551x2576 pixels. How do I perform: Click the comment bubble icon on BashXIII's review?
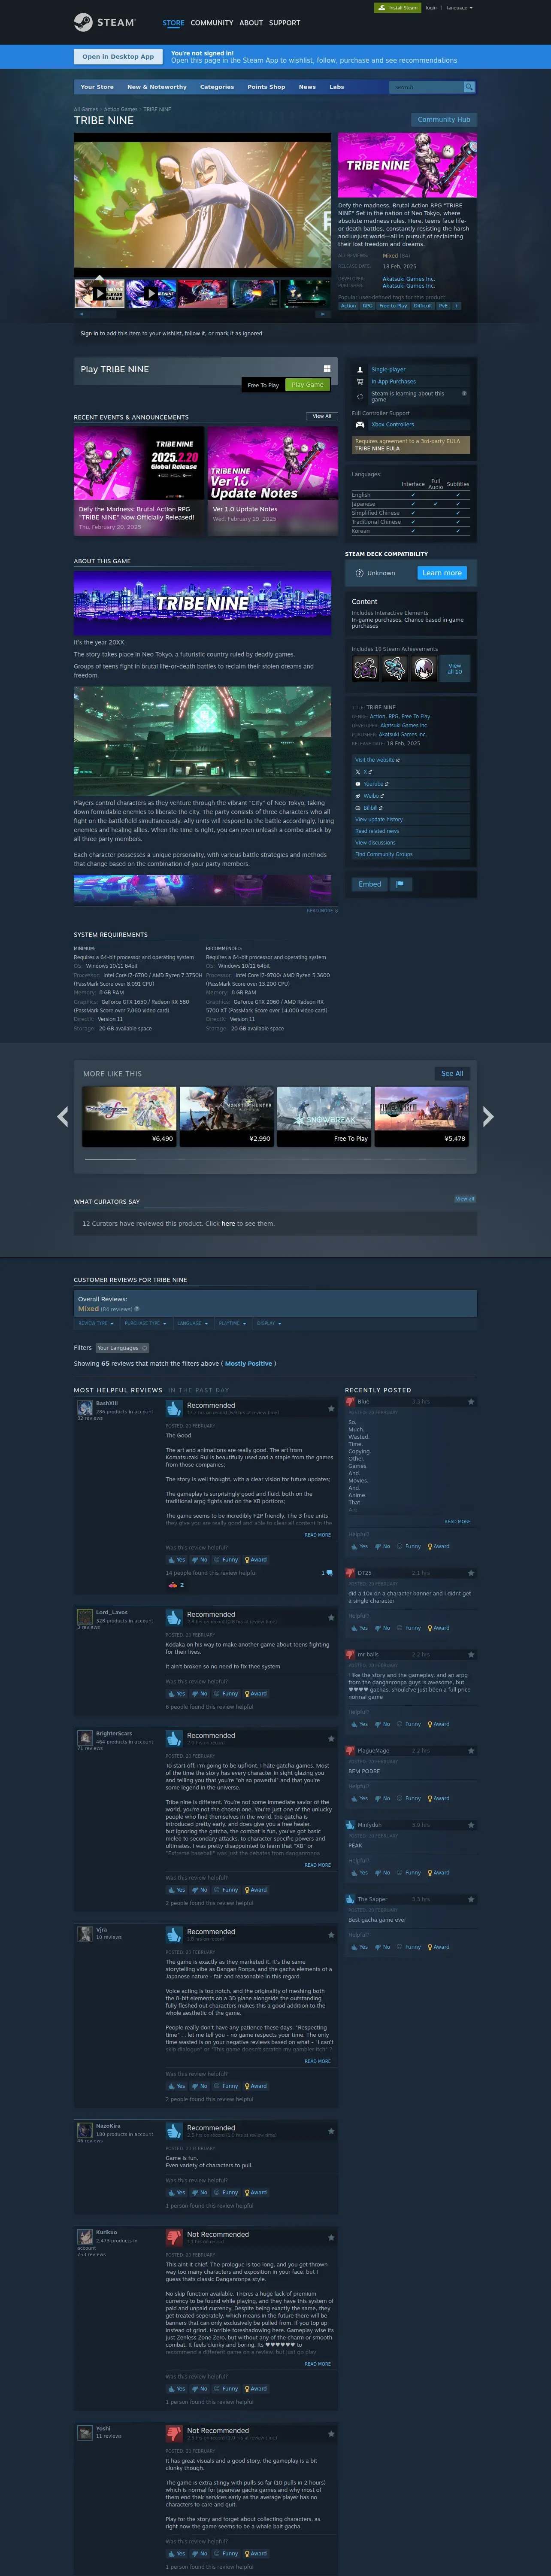pyautogui.click(x=330, y=1573)
